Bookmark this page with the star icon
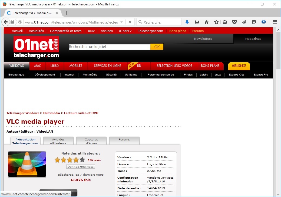 tap(216, 22)
